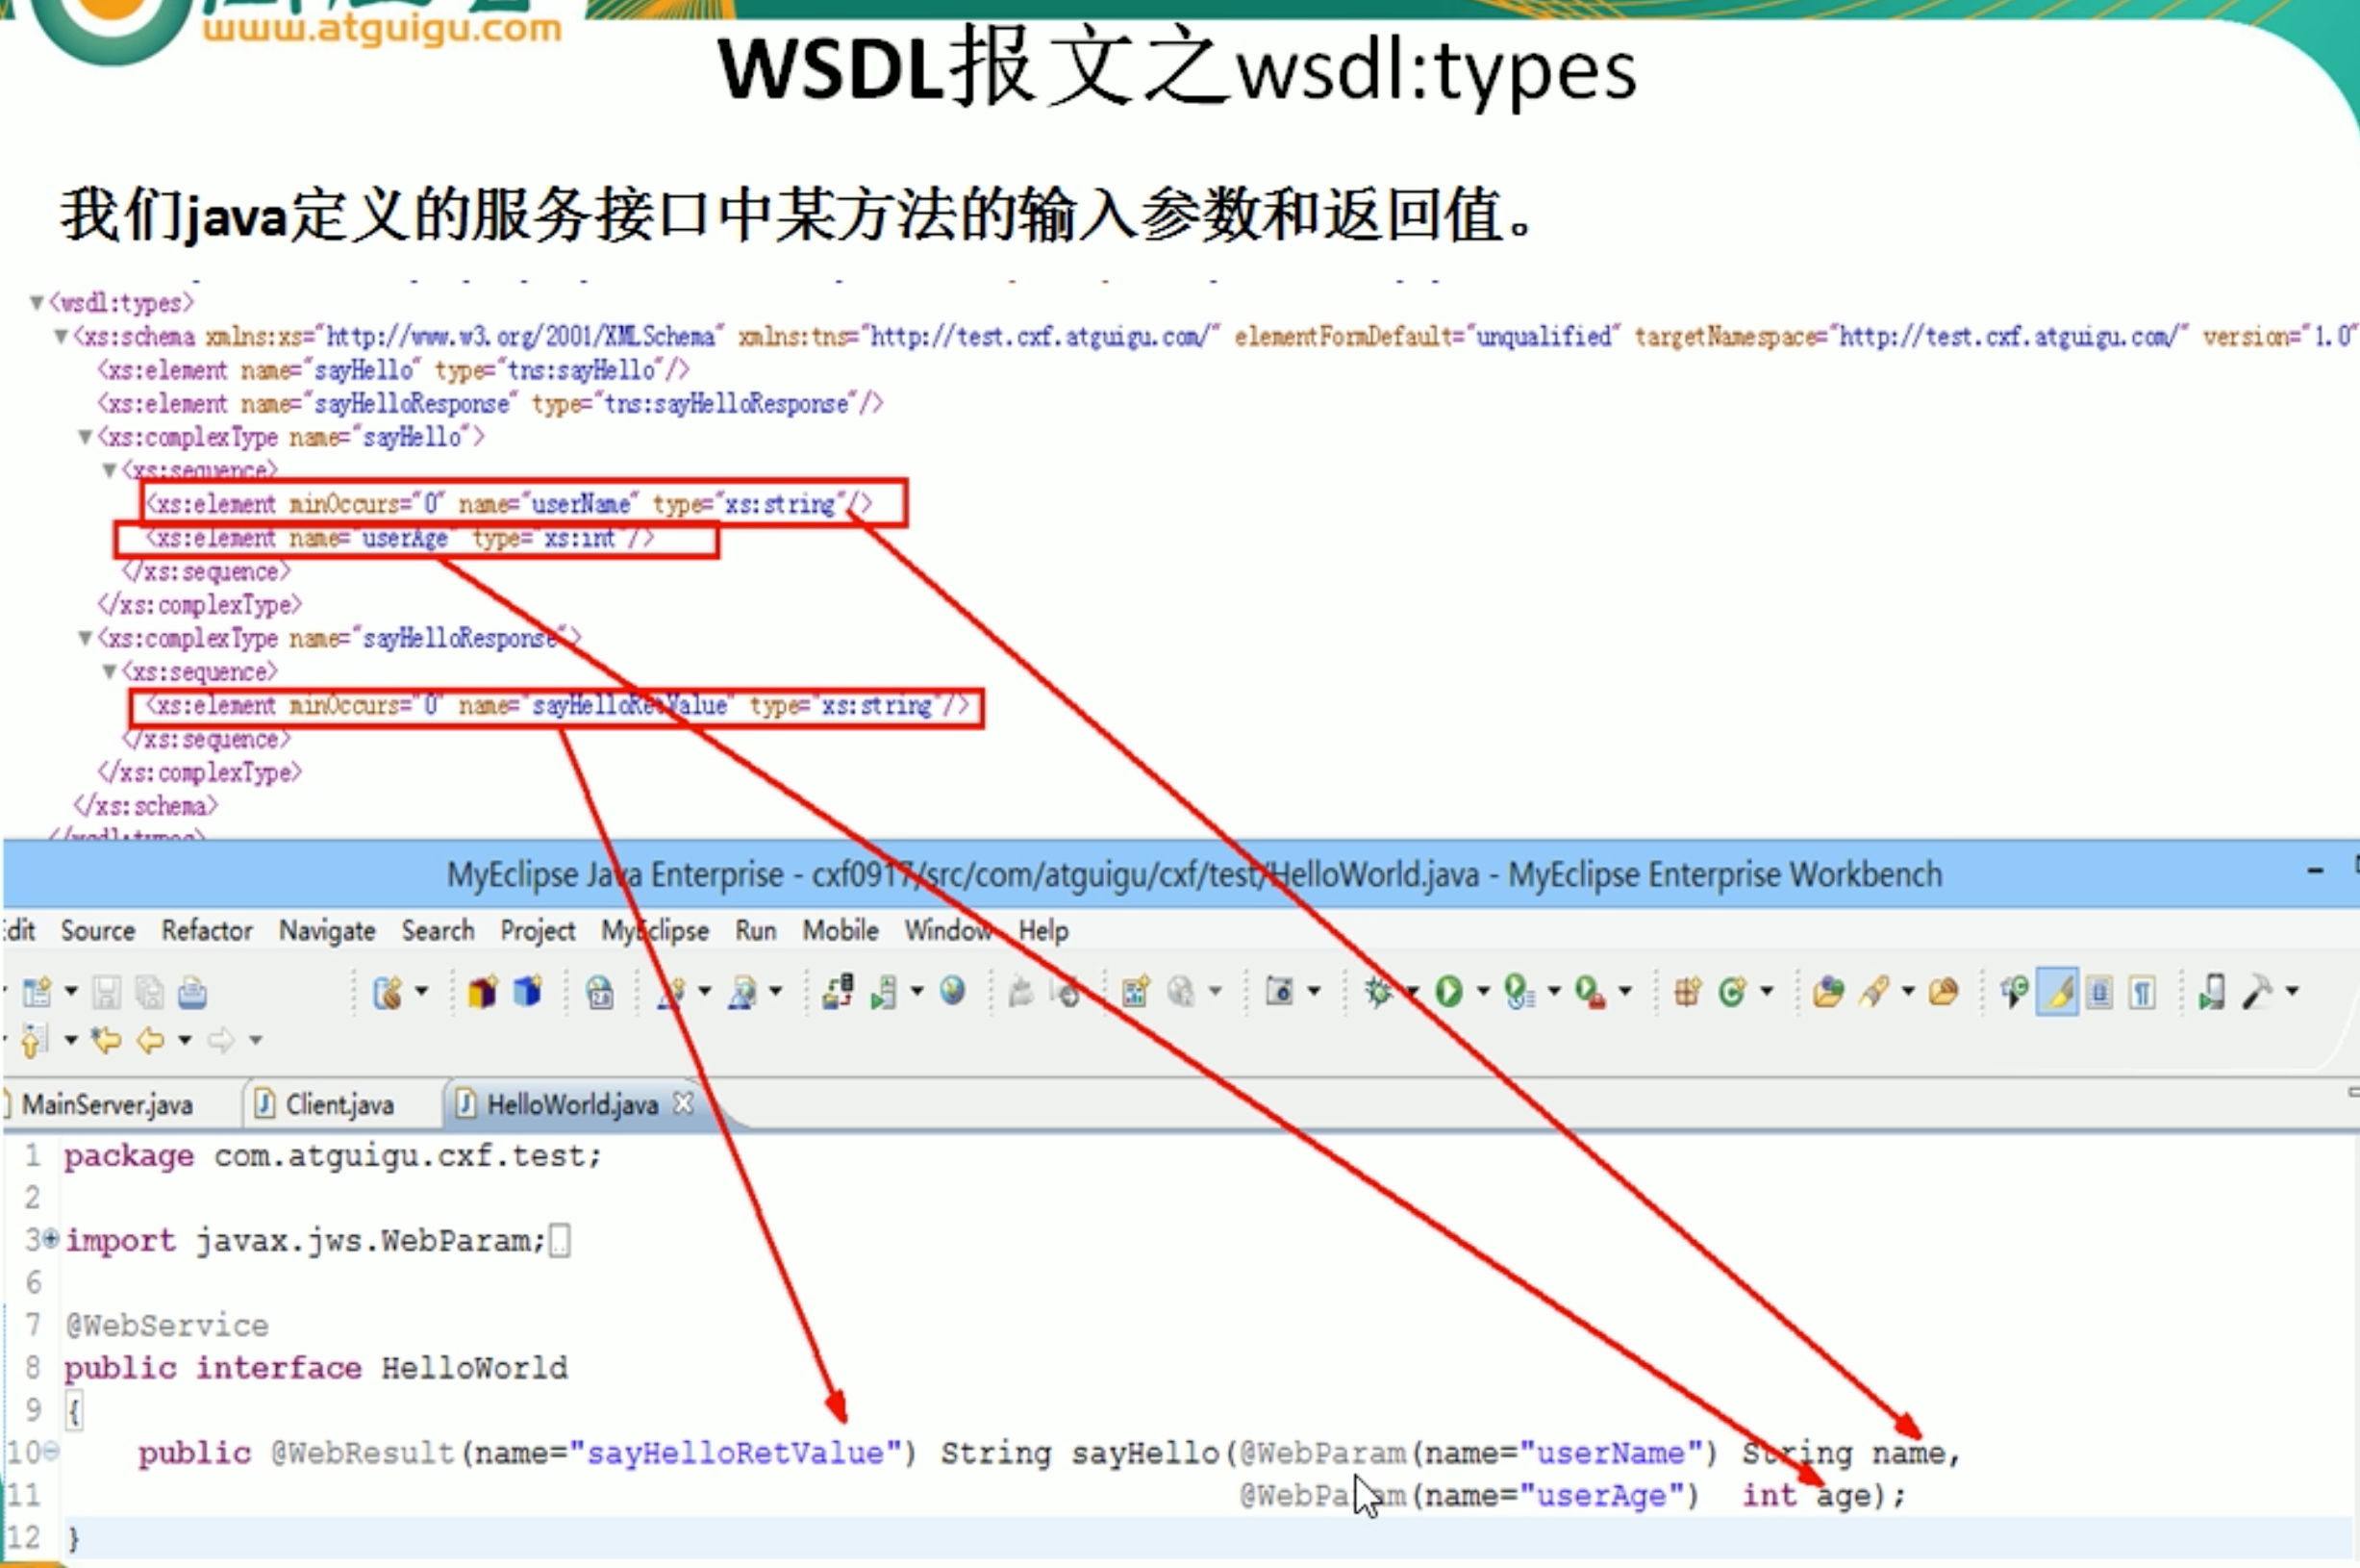Viewport: 2360px width, 1568px height.
Task: Open the Refactor menu
Action: pyautogui.click(x=206, y=930)
